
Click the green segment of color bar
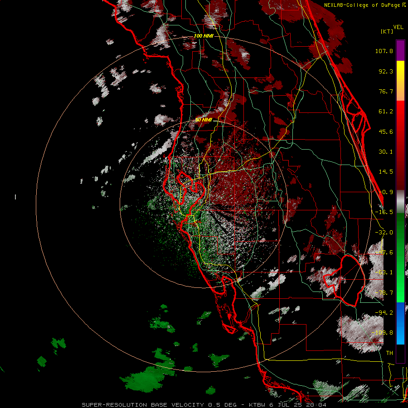click(x=400, y=257)
